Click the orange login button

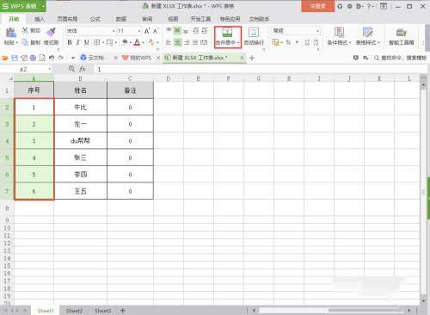click(317, 6)
